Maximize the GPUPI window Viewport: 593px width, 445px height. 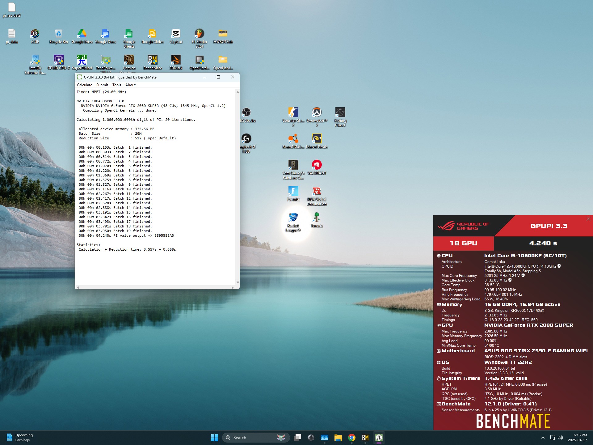(218, 77)
